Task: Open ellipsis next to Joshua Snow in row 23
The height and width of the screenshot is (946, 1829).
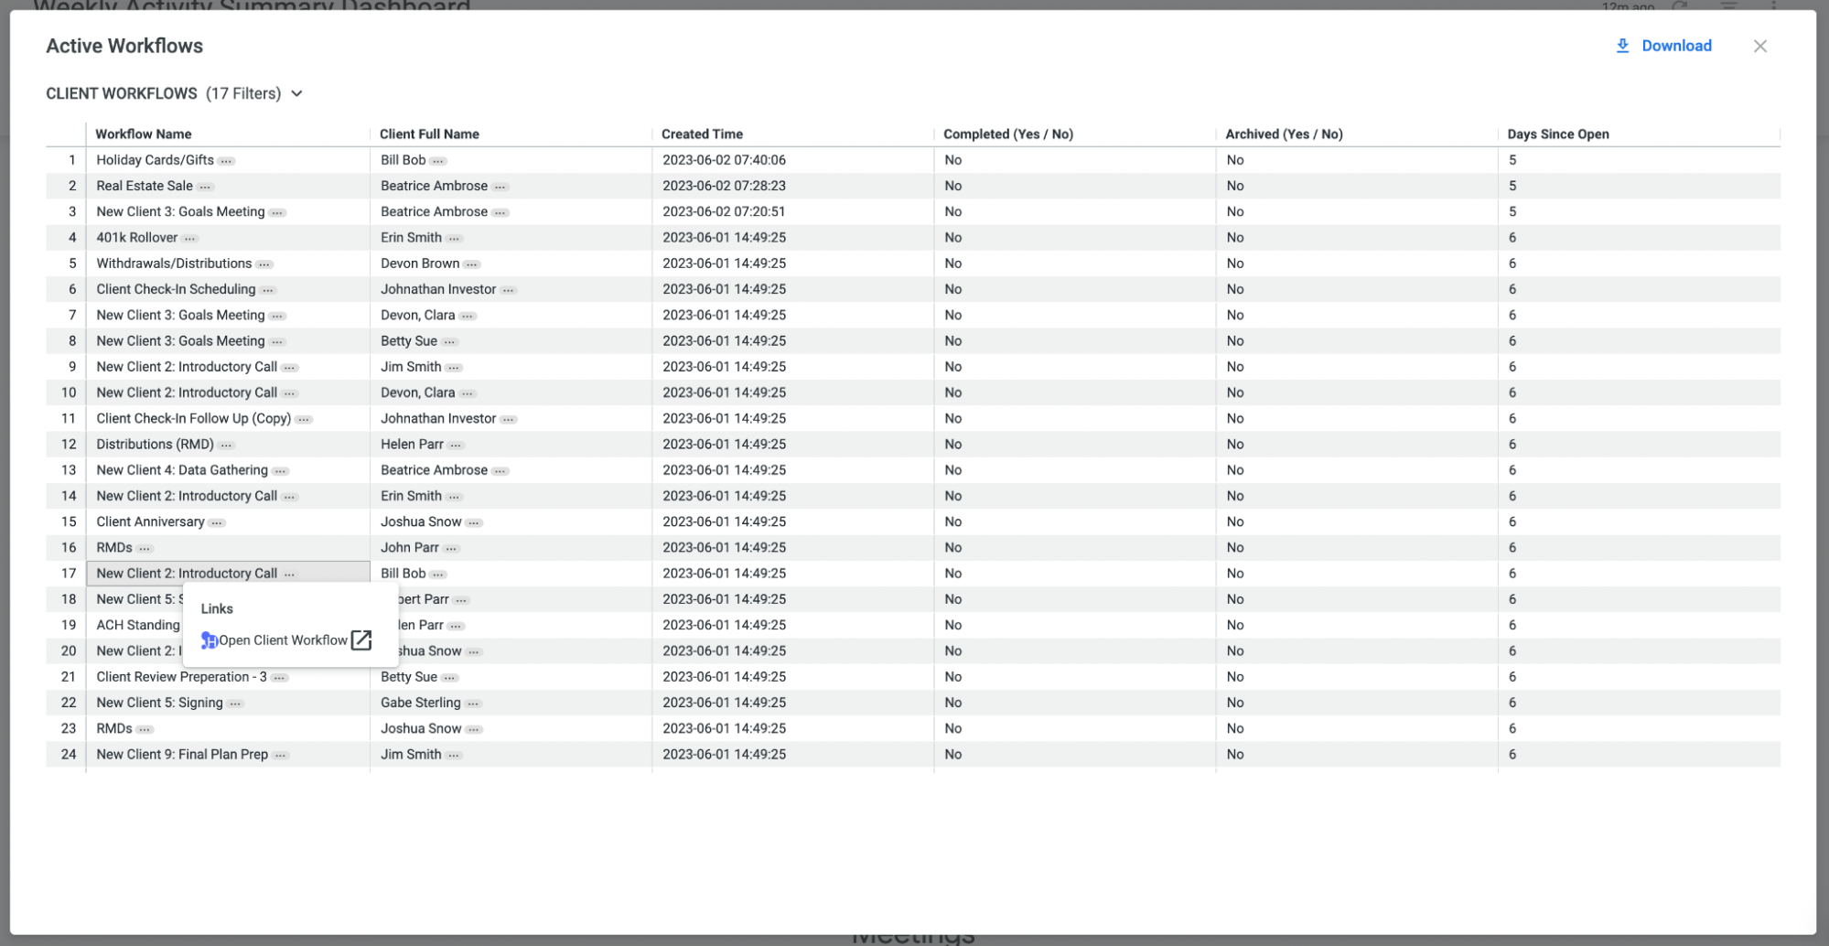Action: coord(473,729)
